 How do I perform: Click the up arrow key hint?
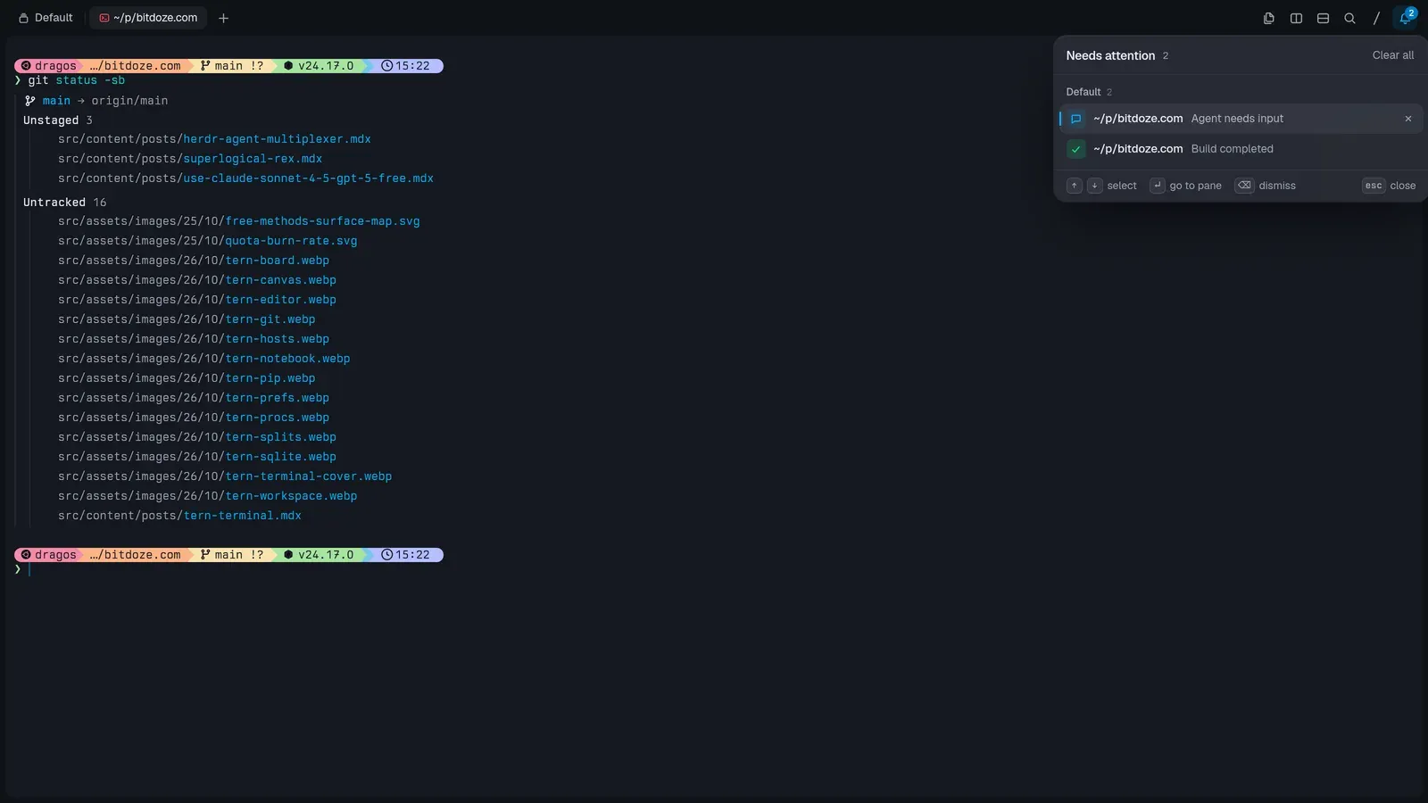(x=1075, y=186)
